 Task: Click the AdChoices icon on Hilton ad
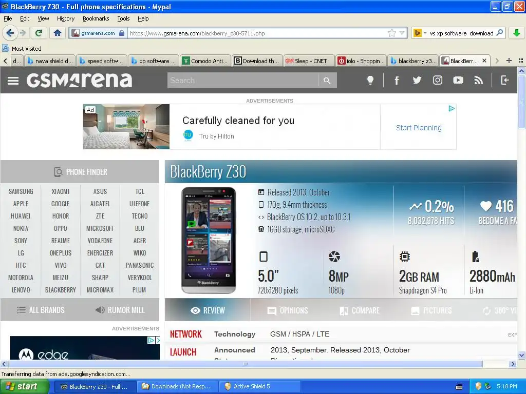(452, 108)
